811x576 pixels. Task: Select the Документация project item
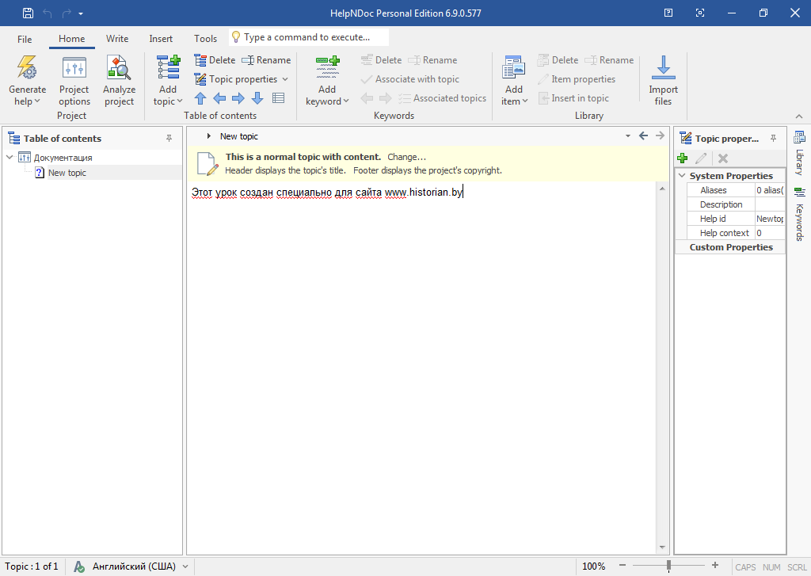63,158
